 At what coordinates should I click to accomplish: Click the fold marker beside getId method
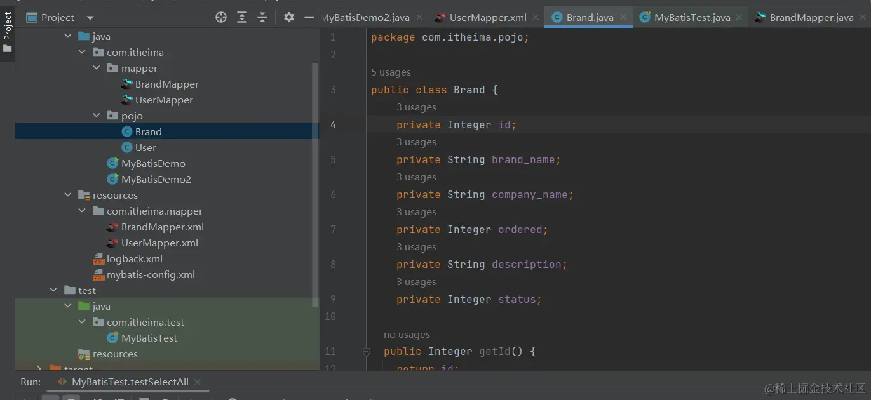click(x=366, y=351)
